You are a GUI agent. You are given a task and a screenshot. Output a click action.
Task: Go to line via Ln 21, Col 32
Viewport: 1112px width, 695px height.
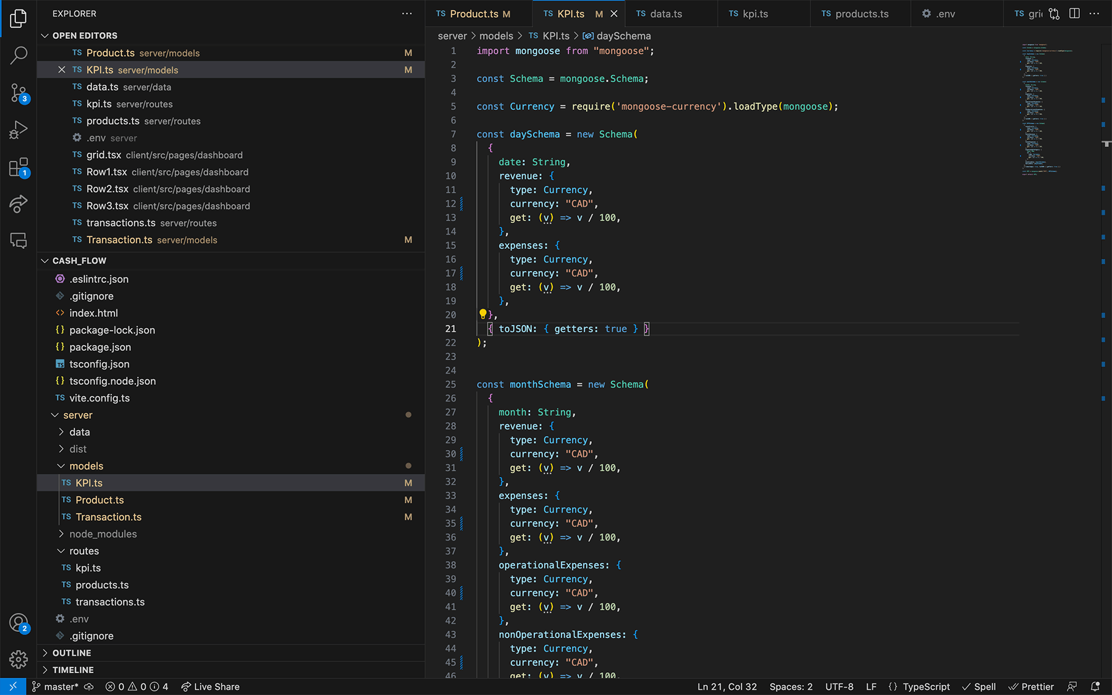pos(727,686)
